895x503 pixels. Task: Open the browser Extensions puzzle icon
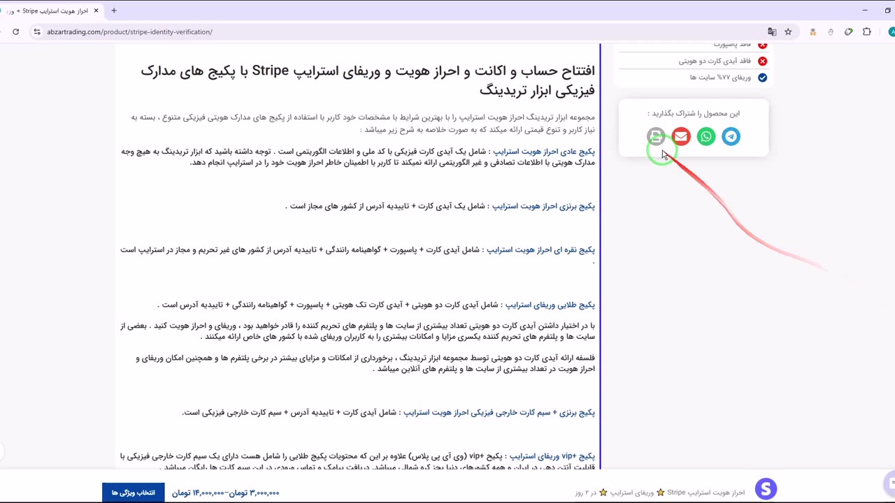(867, 31)
